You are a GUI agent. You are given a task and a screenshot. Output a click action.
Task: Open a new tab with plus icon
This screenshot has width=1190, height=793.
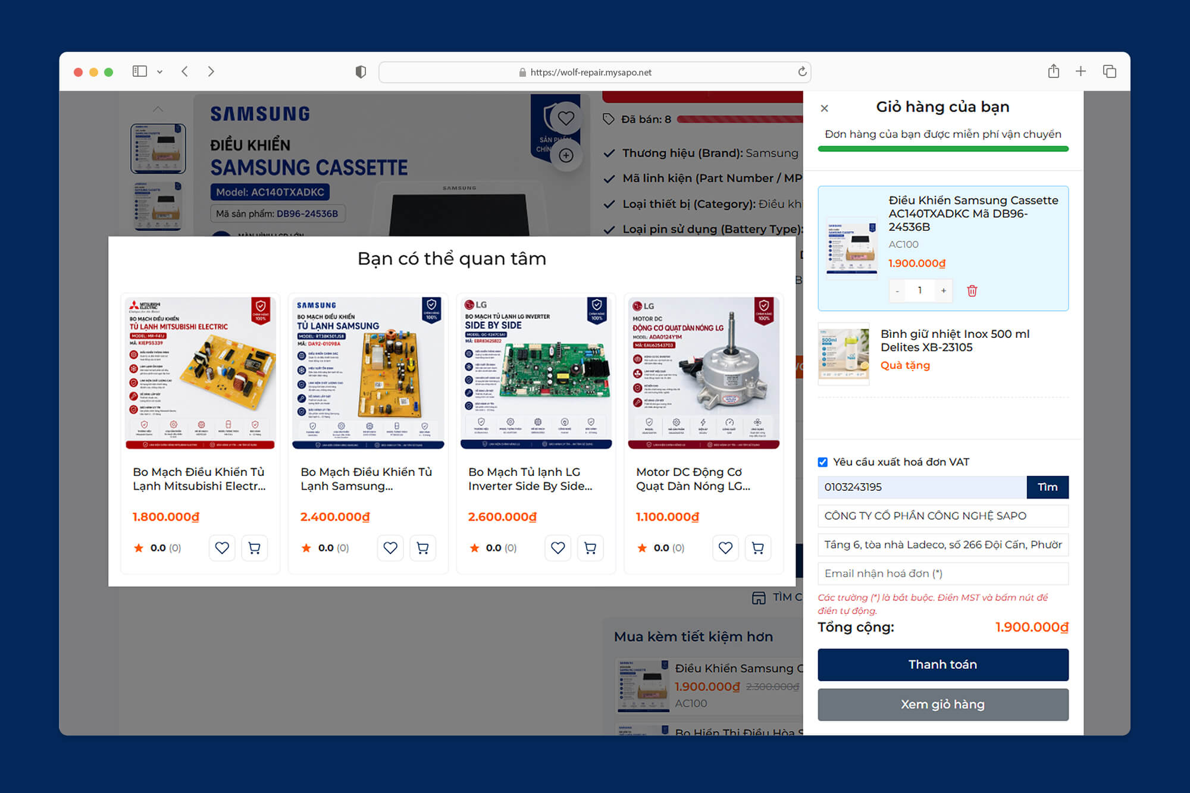[x=1081, y=71]
